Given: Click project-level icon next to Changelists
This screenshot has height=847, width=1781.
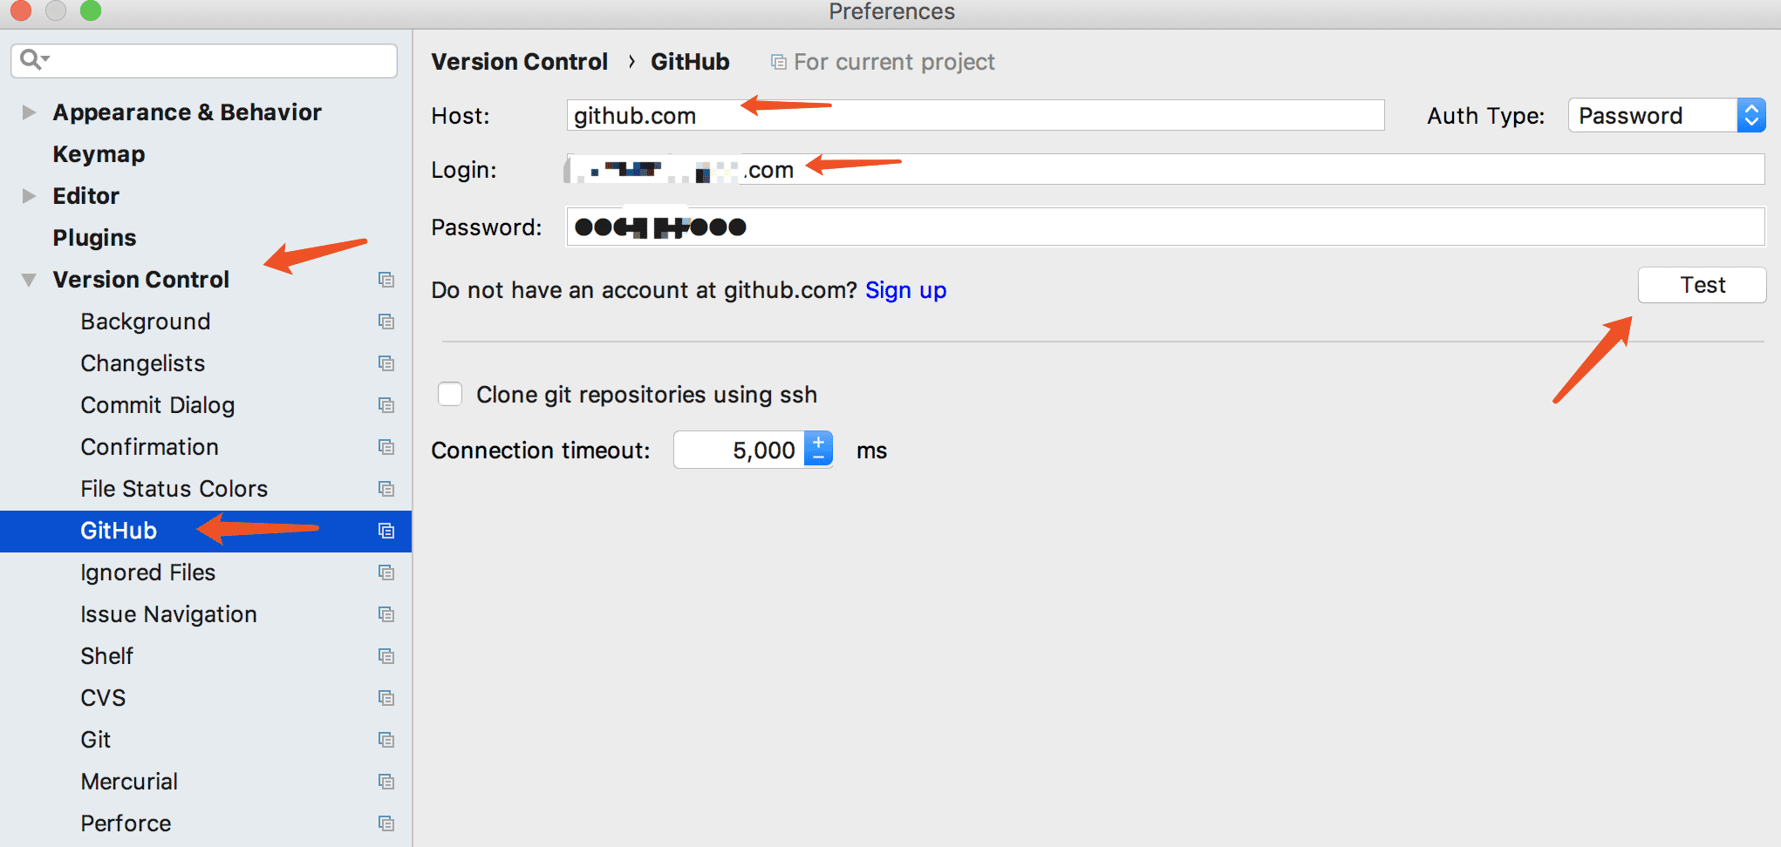Looking at the screenshot, I should (386, 363).
